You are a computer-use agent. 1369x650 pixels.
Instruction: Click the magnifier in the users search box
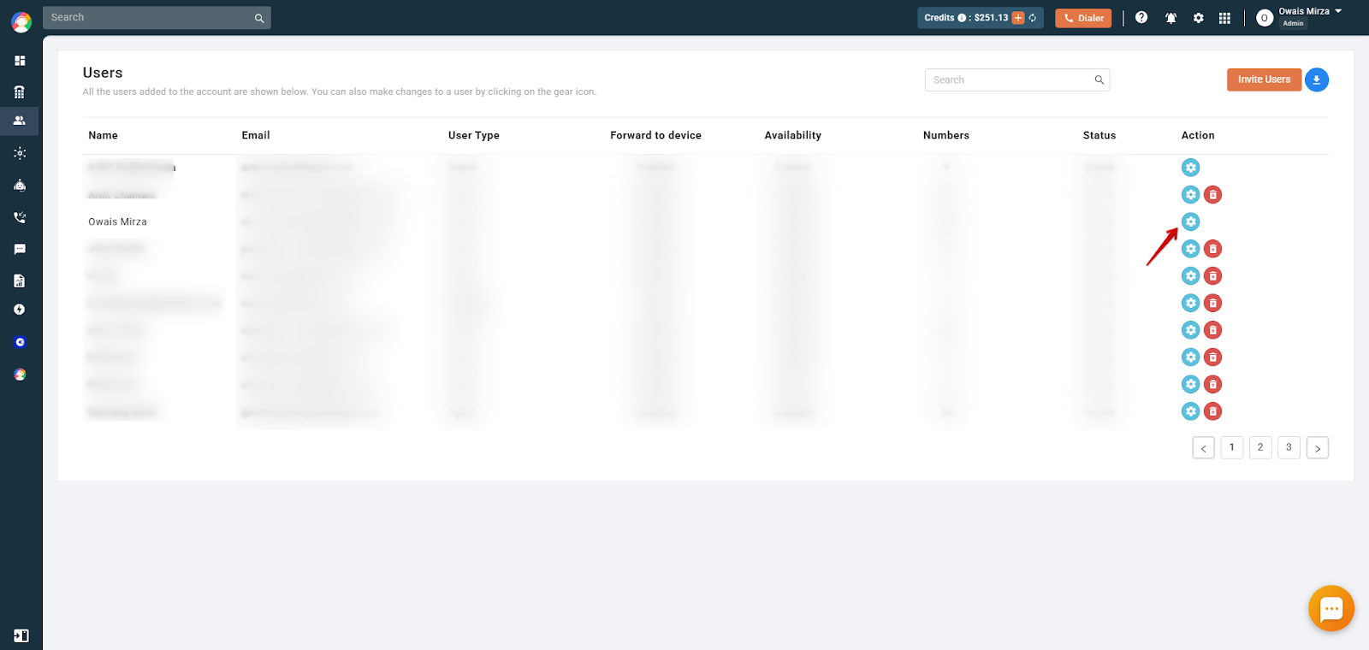click(1099, 80)
